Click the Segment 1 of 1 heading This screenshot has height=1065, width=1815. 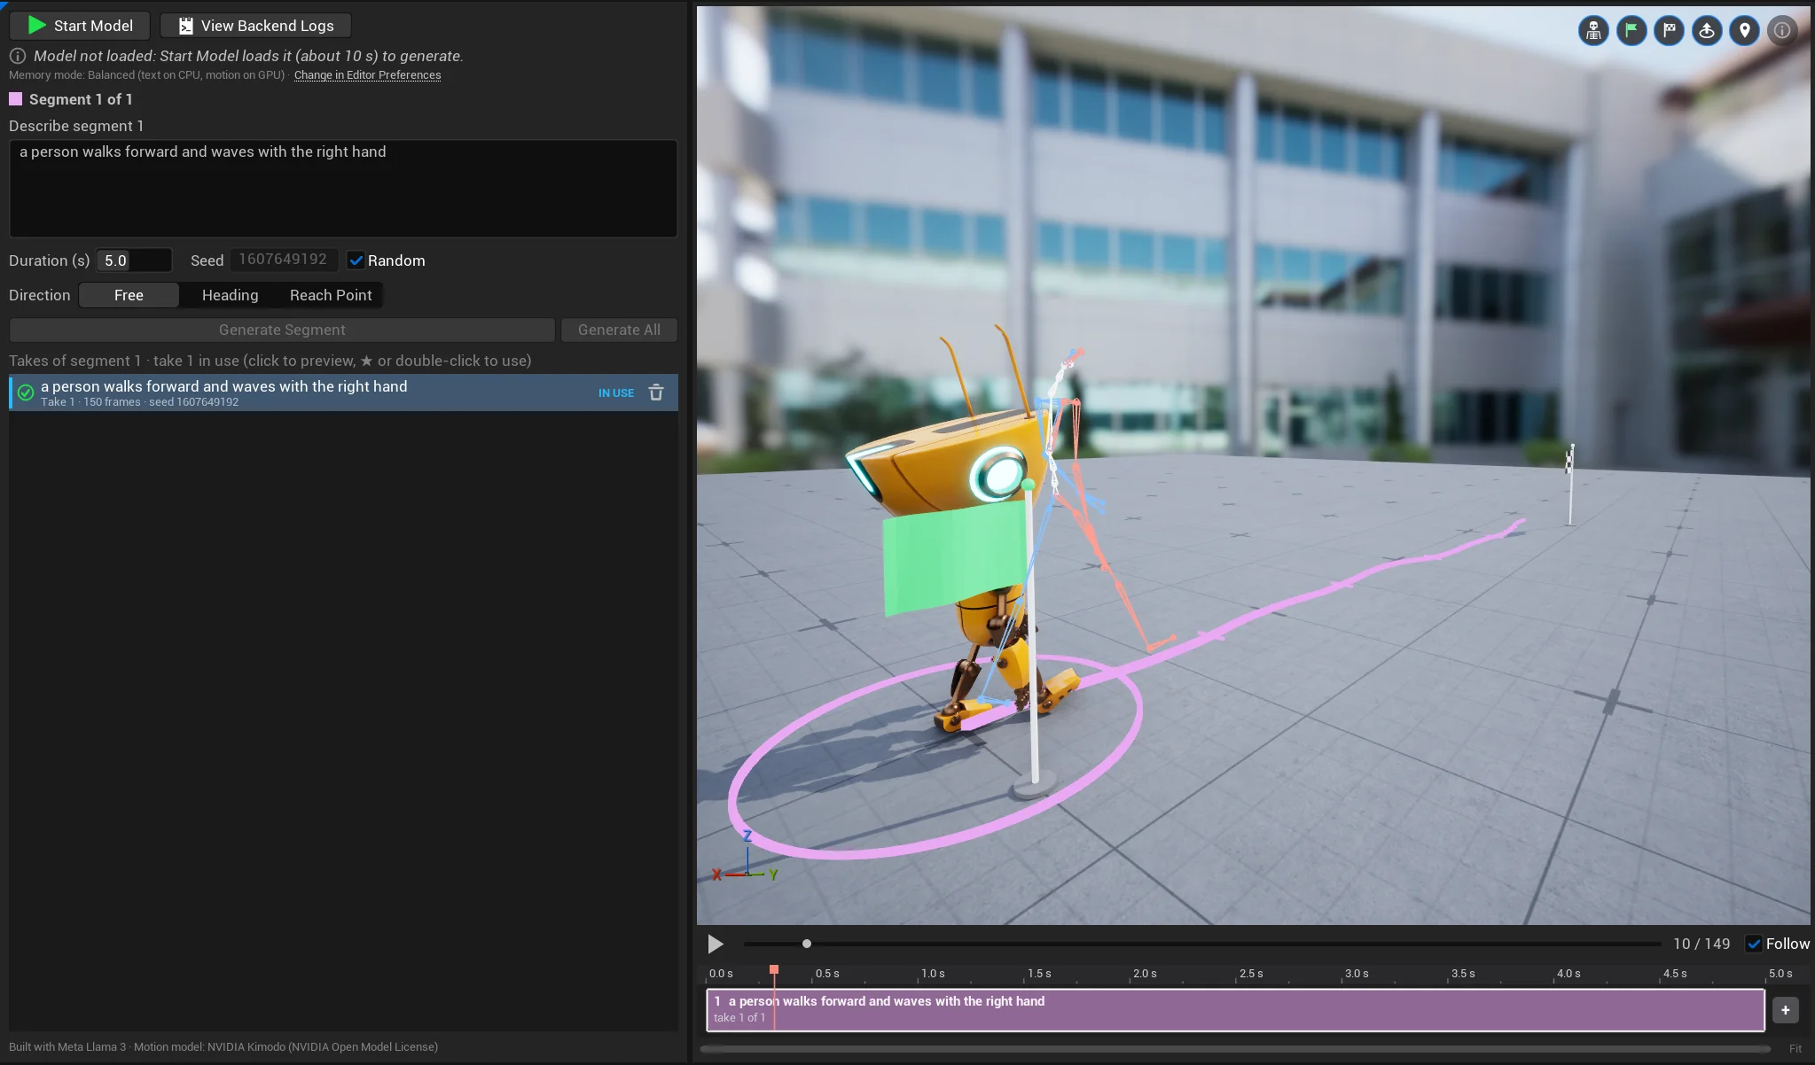pyautogui.click(x=81, y=99)
